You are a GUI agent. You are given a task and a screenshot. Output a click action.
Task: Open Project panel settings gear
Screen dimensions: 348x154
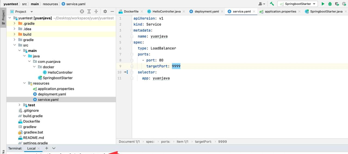click(x=105, y=11)
